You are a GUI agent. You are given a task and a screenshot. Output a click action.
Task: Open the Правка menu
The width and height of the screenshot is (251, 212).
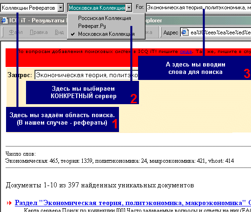[39, 33]
